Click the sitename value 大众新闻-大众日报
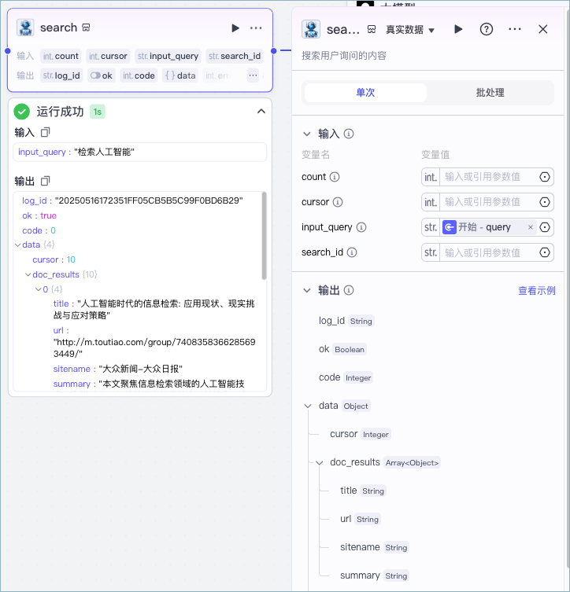Image resolution: width=570 pixels, height=592 pixels. (x=141, y=369)
